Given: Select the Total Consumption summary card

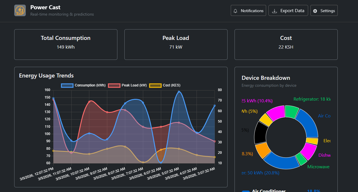Looking at the screenshot, I should click(66, 45).
